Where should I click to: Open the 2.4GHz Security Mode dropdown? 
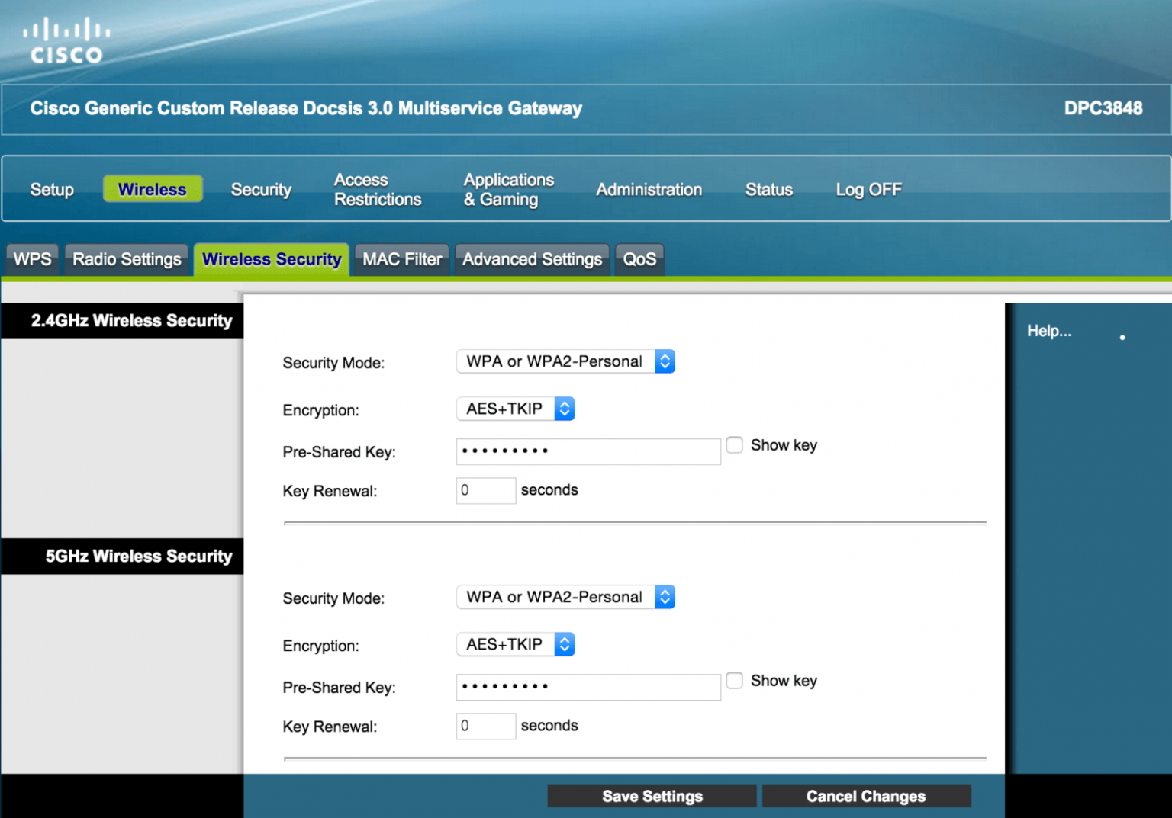pos(565,361)
